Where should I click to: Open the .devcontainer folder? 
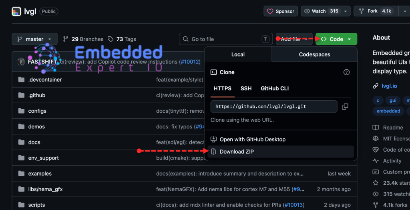(45, 80)
